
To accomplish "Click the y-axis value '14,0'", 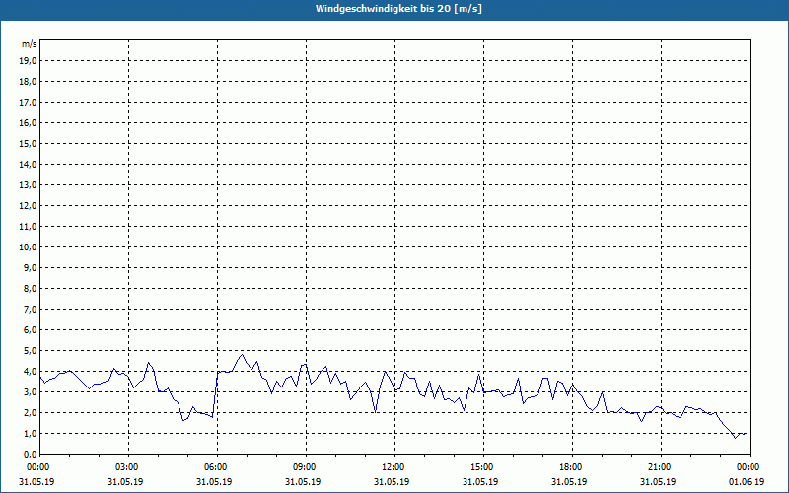I will tap(28, 164).
